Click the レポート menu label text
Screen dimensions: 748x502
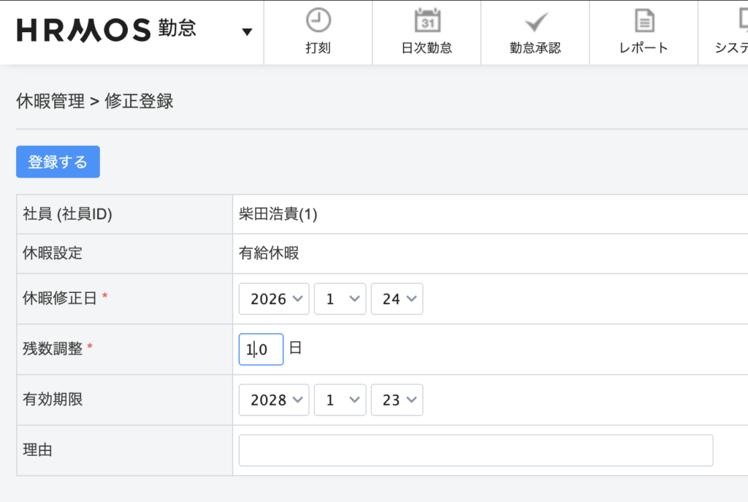click(644, 48)
